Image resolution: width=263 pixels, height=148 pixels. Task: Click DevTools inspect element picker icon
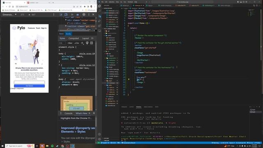pos(61,15)
